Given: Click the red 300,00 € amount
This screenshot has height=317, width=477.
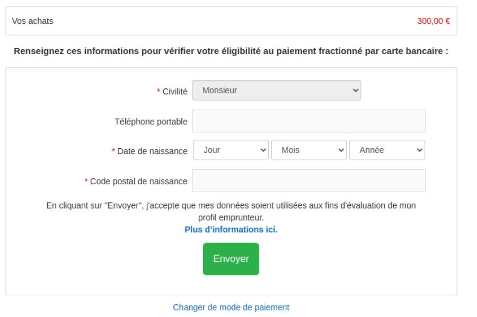Looking at the screenshot, I should [x=434, y=21].
